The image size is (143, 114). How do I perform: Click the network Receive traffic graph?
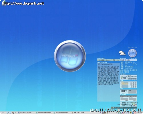(133, 99)
